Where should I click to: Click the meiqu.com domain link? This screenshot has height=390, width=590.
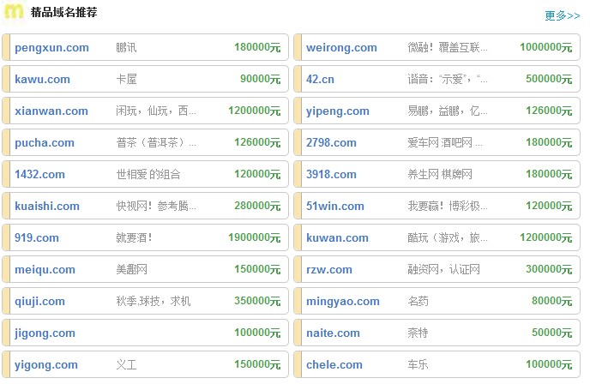(x=45, y=270)
